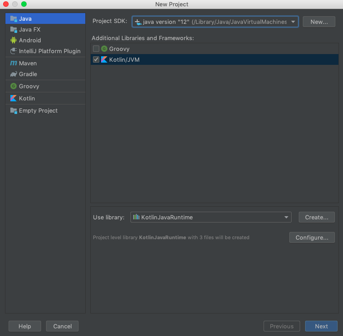Select Empty Project label

pos(38,110)
